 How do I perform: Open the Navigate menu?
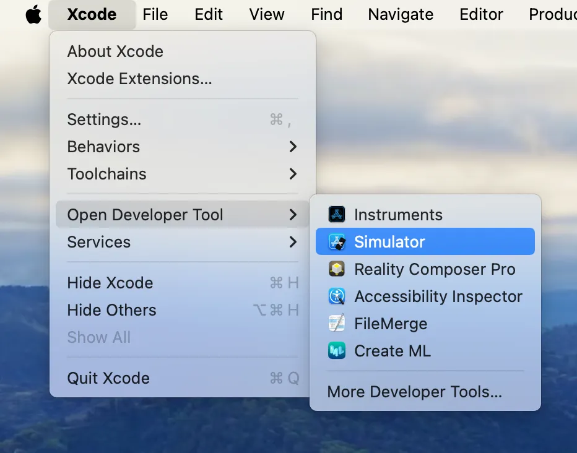click(401, 14)
